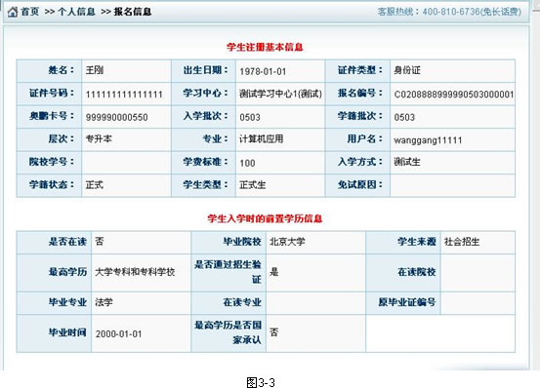
Task: Click graduation date 2000-01-01
Action: pos(118,334)
